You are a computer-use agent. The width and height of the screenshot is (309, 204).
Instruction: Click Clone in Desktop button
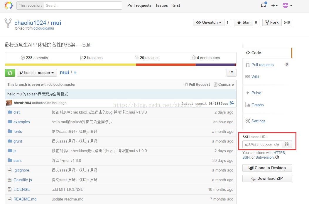coord(267,168)
